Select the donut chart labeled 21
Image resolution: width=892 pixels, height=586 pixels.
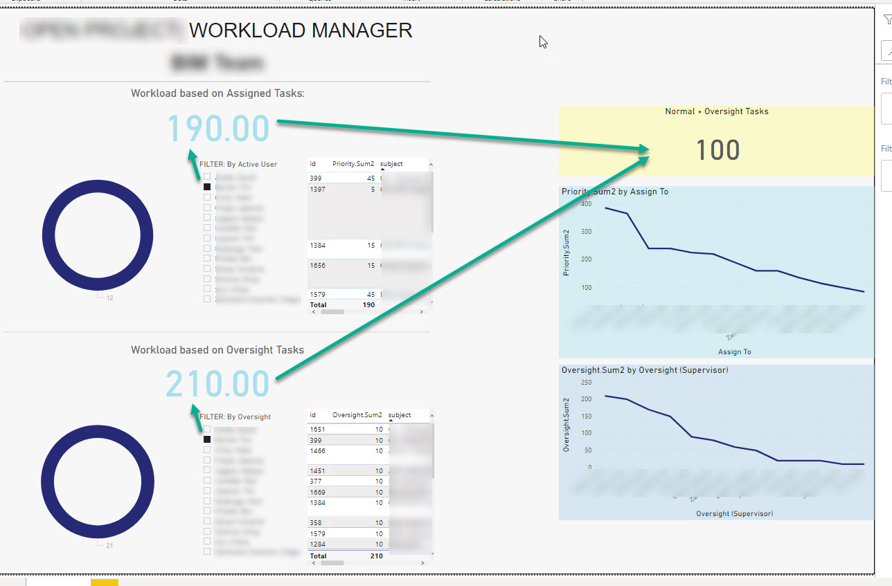98,482
